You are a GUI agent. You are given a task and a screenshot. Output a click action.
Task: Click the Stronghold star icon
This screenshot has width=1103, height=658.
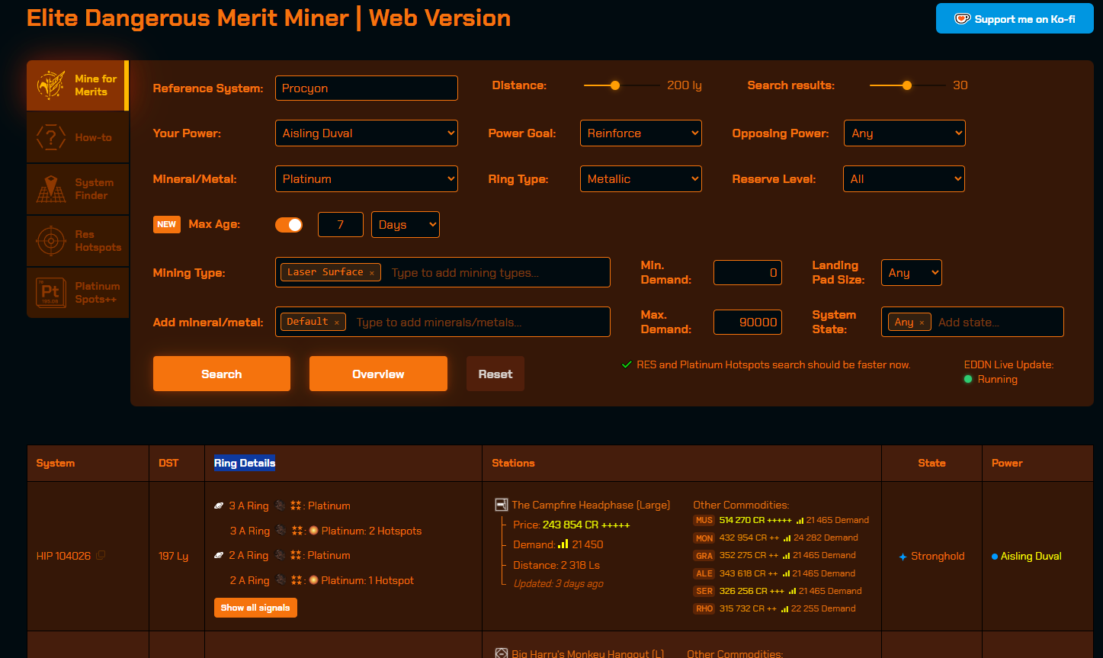pos(903,557)
